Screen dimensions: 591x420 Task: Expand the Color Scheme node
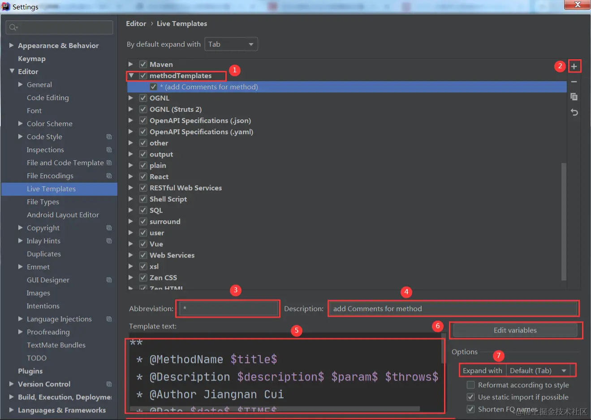coord(20,123)
